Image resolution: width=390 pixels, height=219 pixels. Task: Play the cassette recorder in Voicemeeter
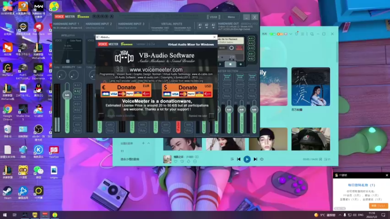click(220, 64)
